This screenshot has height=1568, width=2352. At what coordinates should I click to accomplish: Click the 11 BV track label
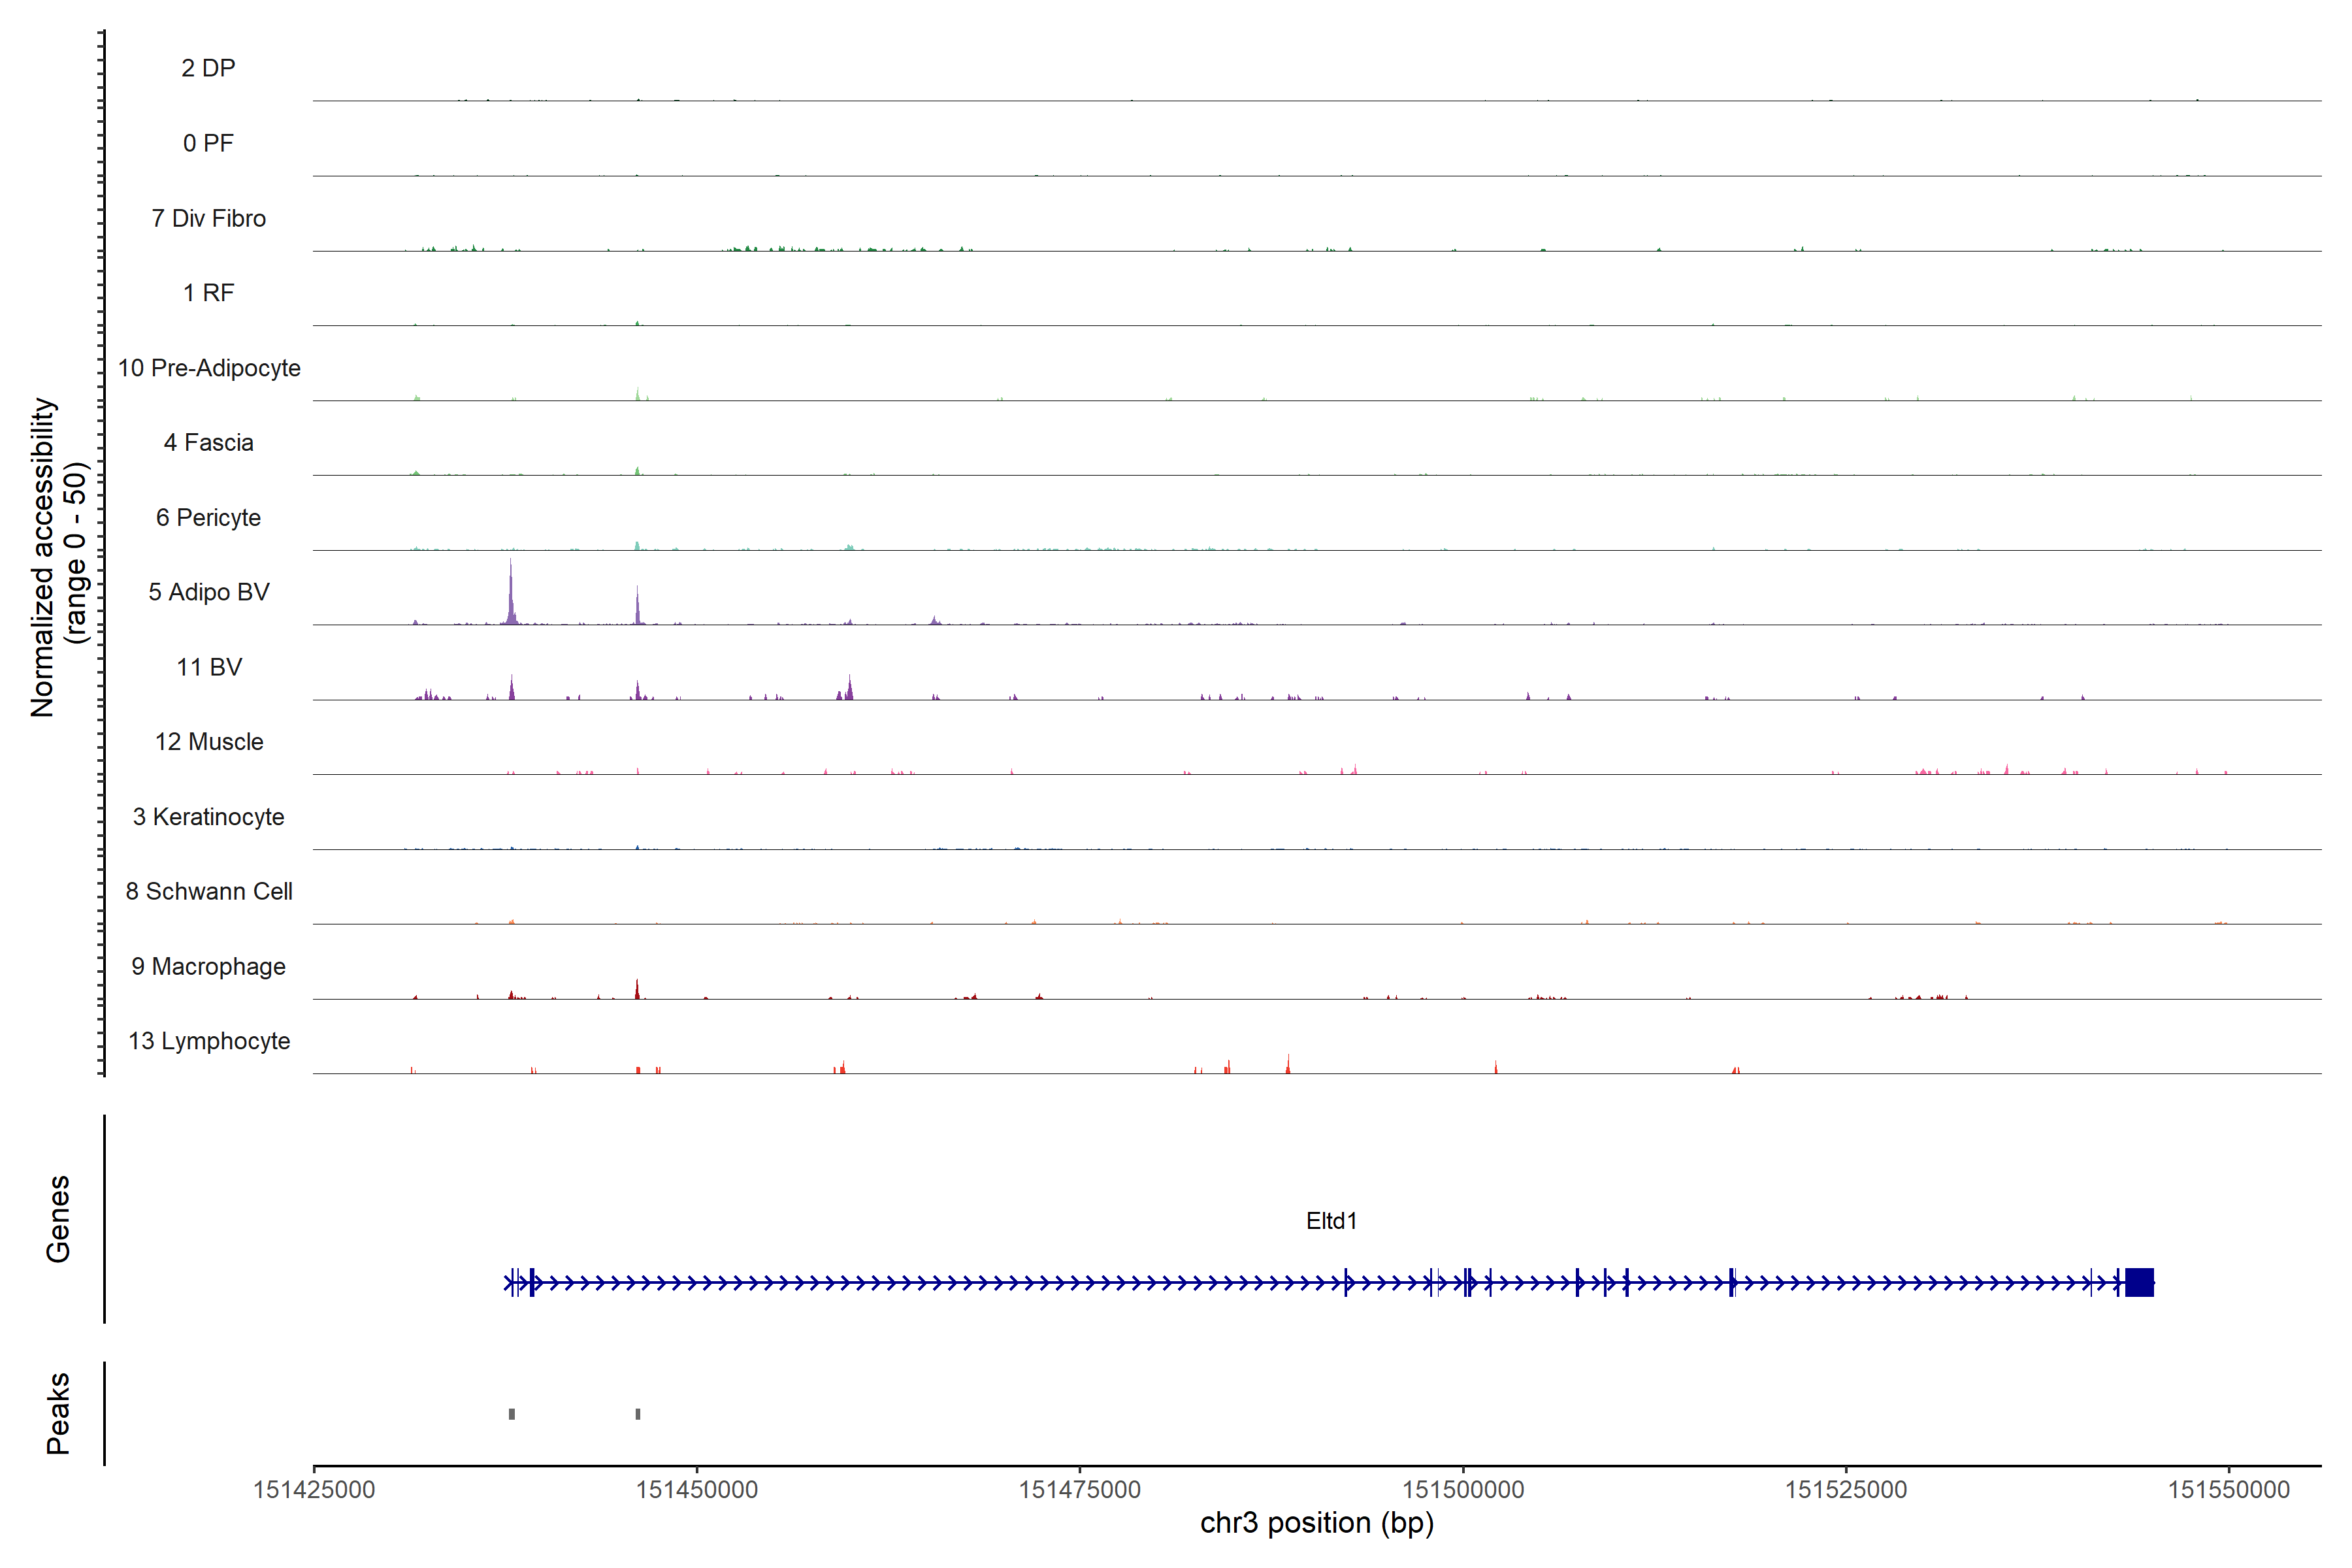point(209,667)
